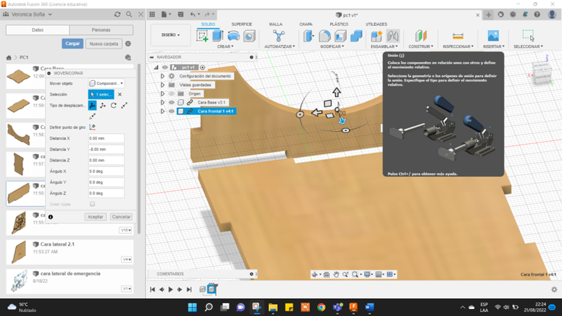Open the Mover objeto Component dropdown

pyautogui.click(x=106, y=83)
